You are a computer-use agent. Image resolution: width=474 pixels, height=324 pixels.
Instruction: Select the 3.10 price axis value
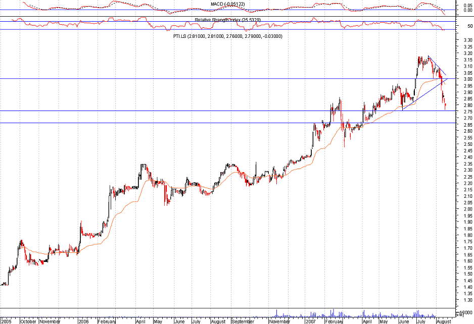point(467,66)
